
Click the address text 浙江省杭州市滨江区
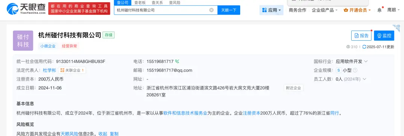coord(166,88)
